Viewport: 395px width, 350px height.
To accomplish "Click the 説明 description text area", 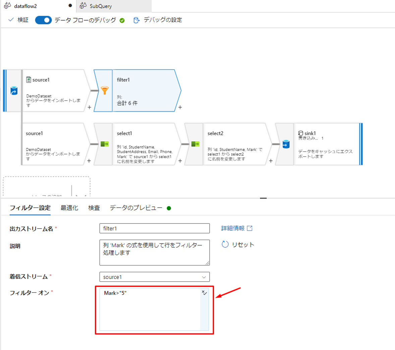I will point(155,252).
